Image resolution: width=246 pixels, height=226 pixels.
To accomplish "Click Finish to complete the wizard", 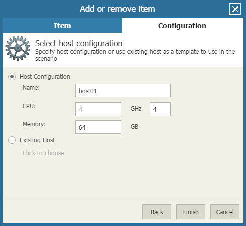I will (x=191, y=212).
